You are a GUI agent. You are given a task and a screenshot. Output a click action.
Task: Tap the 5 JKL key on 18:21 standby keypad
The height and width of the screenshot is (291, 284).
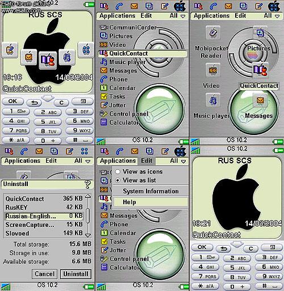pyautogui.click(x=237, y=268)
